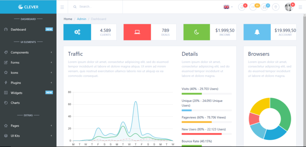Expand the UI Kits chevron arrow
The width and height of the screenshot is (306, 147).
coord(51,136)
